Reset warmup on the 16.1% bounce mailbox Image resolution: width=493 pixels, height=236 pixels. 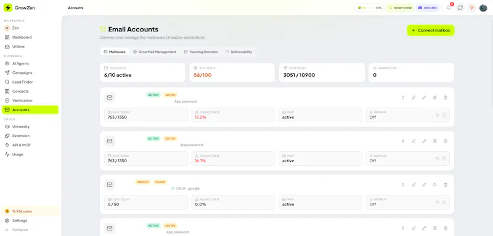click(438, 159)
